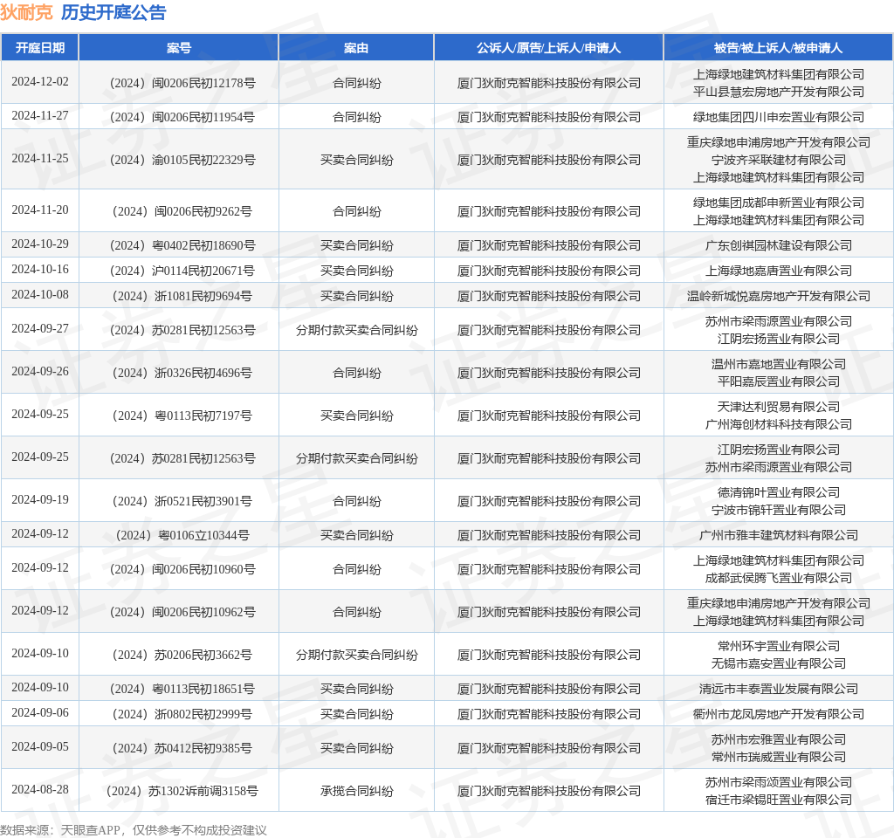Click case number (2024)闽0206民初9262号

point(182,211)
